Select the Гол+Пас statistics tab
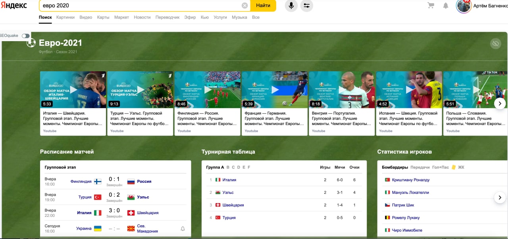Image resolution: width=508 pixels, height=239 pixels. [x=441, y=167]
